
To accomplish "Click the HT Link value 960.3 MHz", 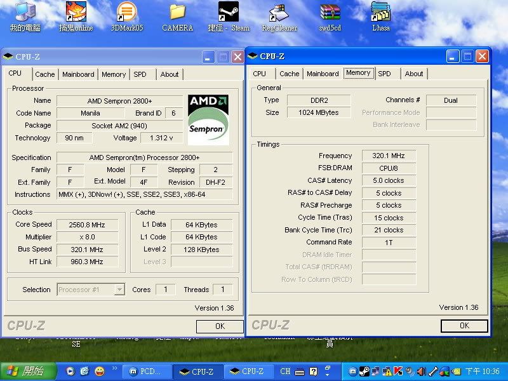I will click(87, 262).
